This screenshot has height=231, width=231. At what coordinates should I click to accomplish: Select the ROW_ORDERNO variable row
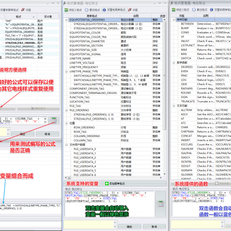113,127
